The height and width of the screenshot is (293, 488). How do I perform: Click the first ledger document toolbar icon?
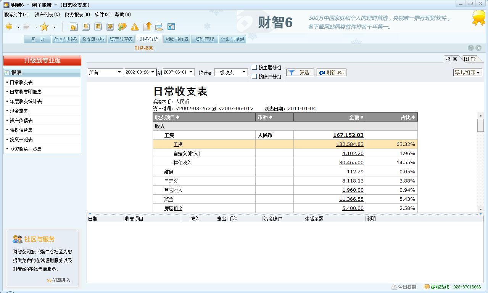74,27
